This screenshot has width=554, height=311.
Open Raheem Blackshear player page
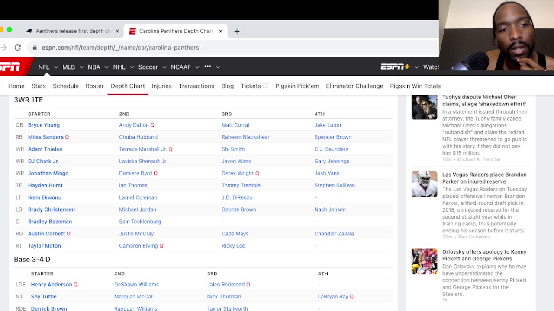coord(245,137)
